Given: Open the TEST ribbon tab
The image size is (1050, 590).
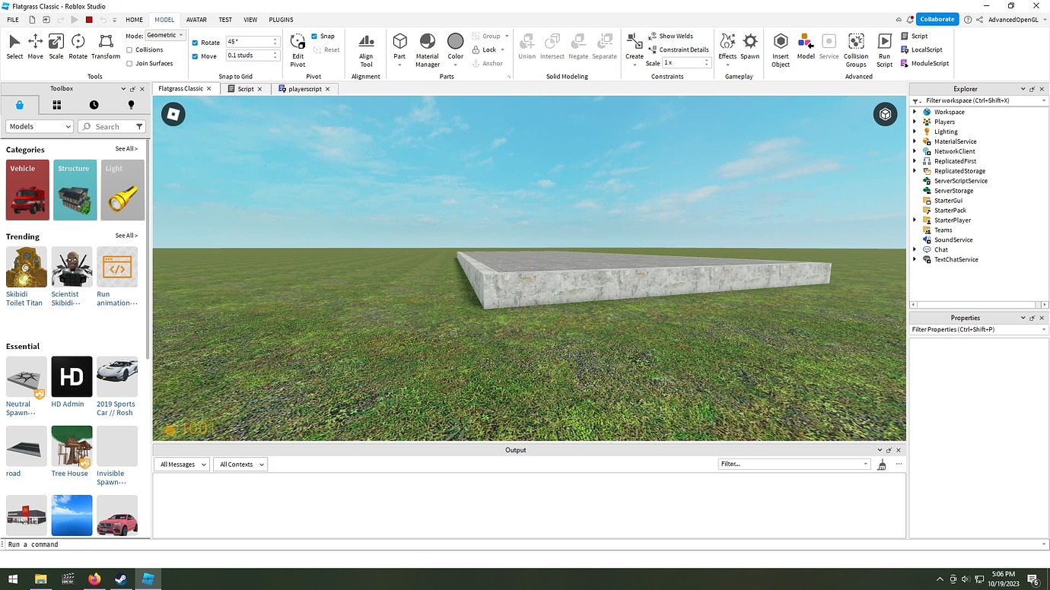Looking at the screenshot, I should tap(224, 19).
